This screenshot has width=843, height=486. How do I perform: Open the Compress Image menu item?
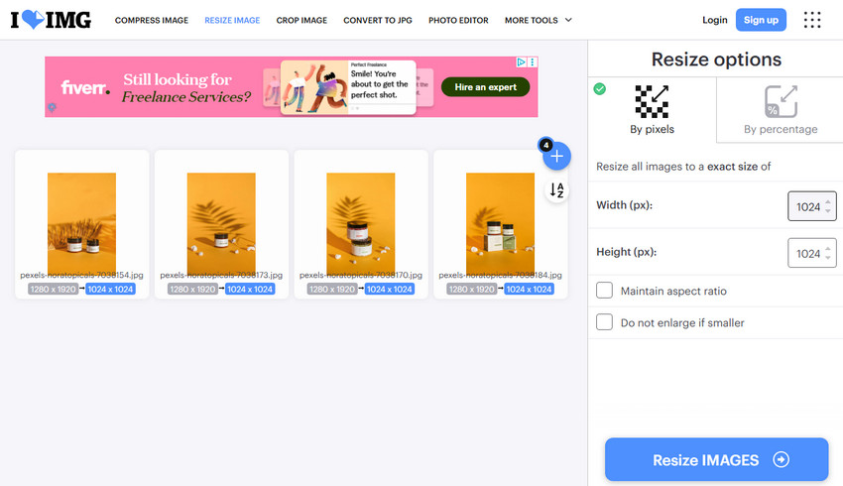pyautogui.click(x=152, y=20)
